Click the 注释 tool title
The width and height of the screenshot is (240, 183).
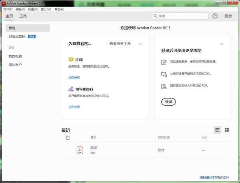pos(79,60)
